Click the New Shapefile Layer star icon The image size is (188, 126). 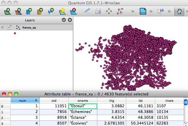62,11
